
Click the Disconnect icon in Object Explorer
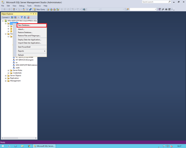(15, 17)
